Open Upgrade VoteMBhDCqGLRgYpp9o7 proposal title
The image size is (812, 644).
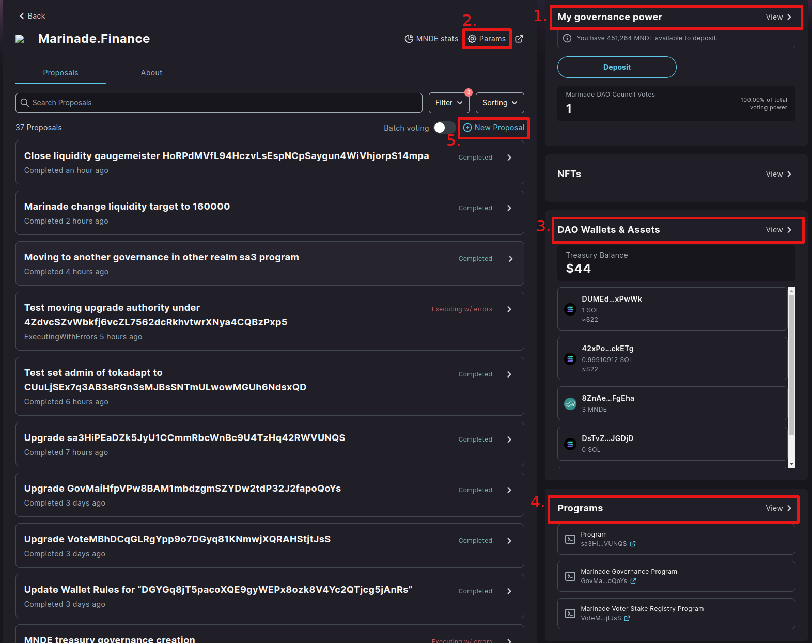pyautogui.click(x=177, y=539)
